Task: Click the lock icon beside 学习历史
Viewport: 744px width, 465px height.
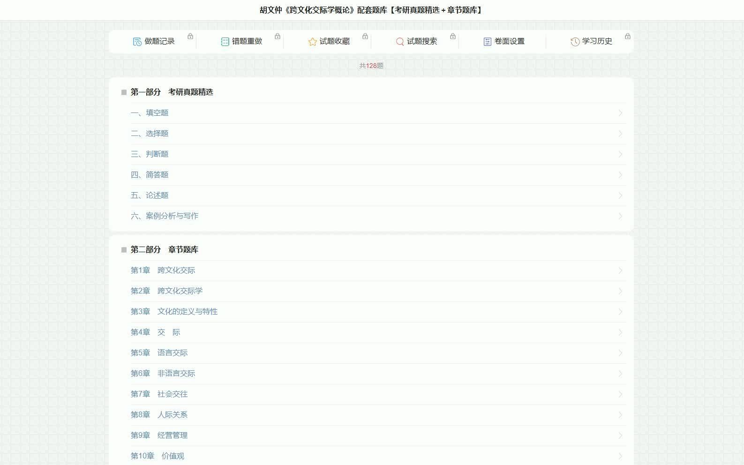Action: [628, 36]
